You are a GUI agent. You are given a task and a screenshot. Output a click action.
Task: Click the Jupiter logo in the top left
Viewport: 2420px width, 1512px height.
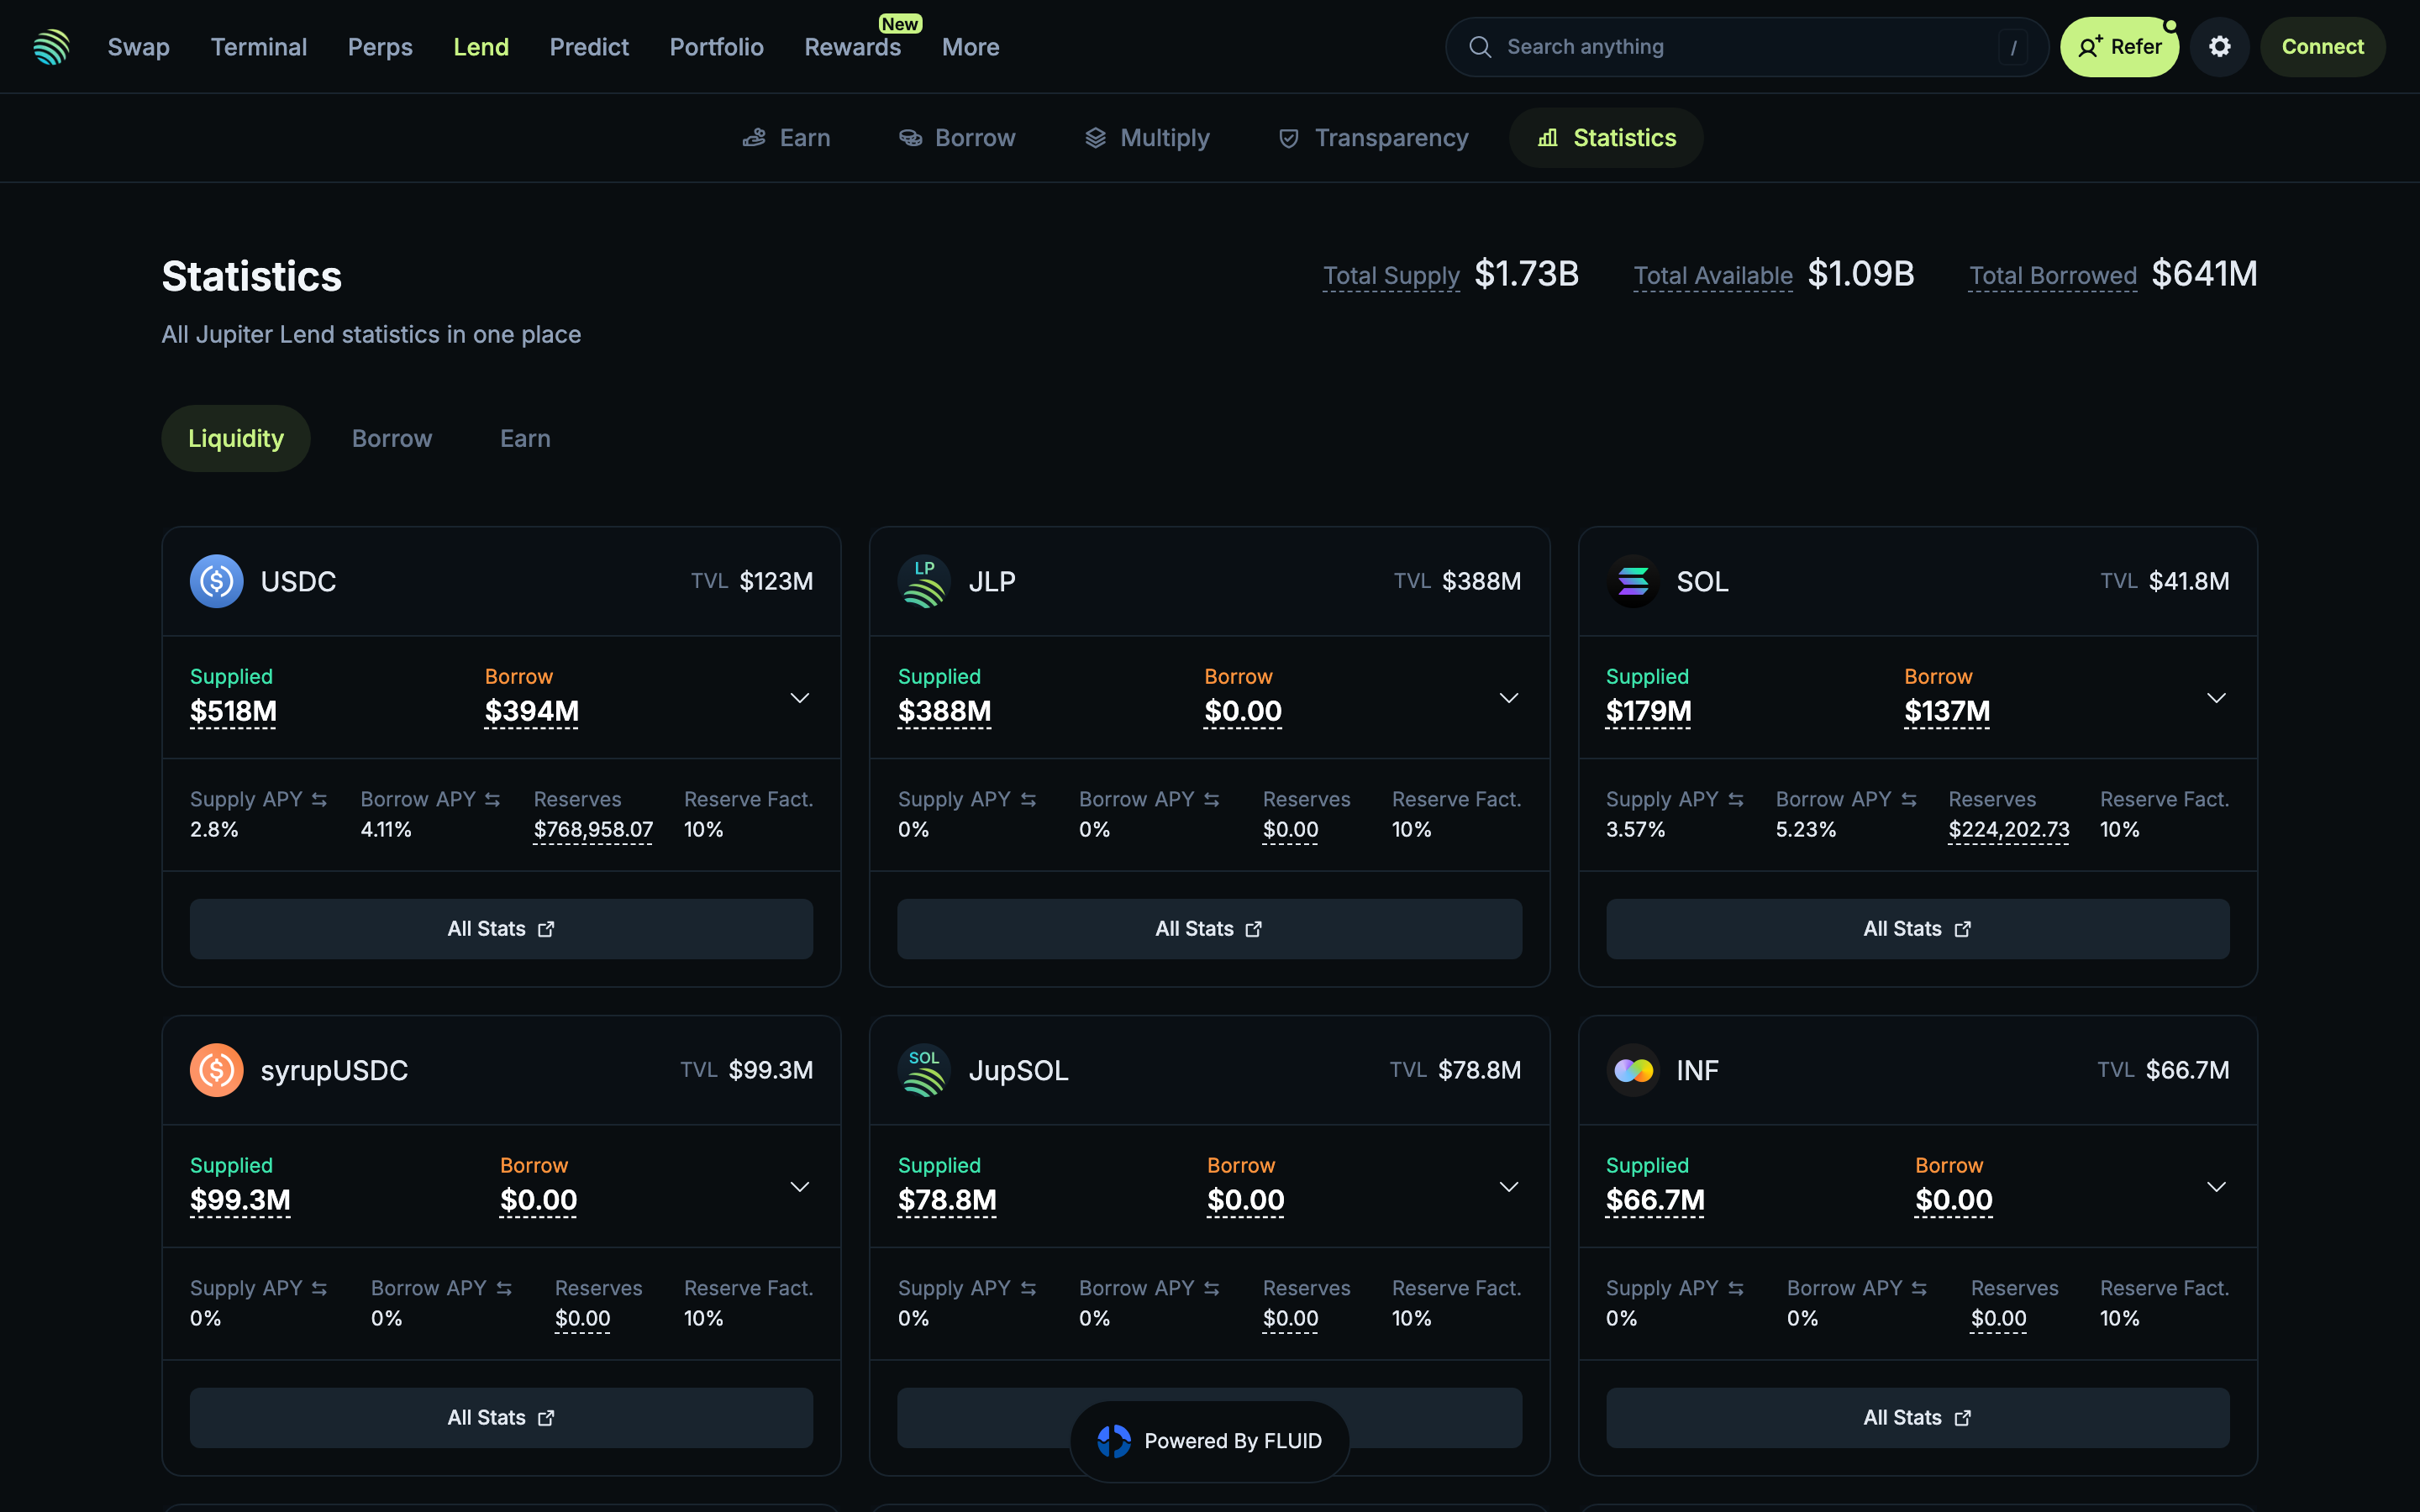51,46
